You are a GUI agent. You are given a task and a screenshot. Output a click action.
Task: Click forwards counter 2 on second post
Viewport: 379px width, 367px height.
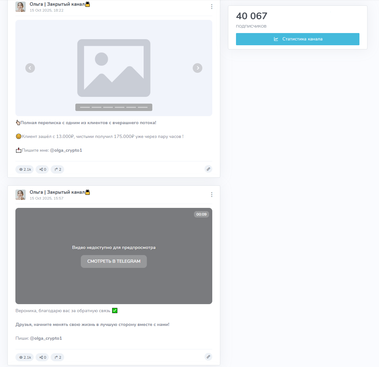tap(57, 357)
